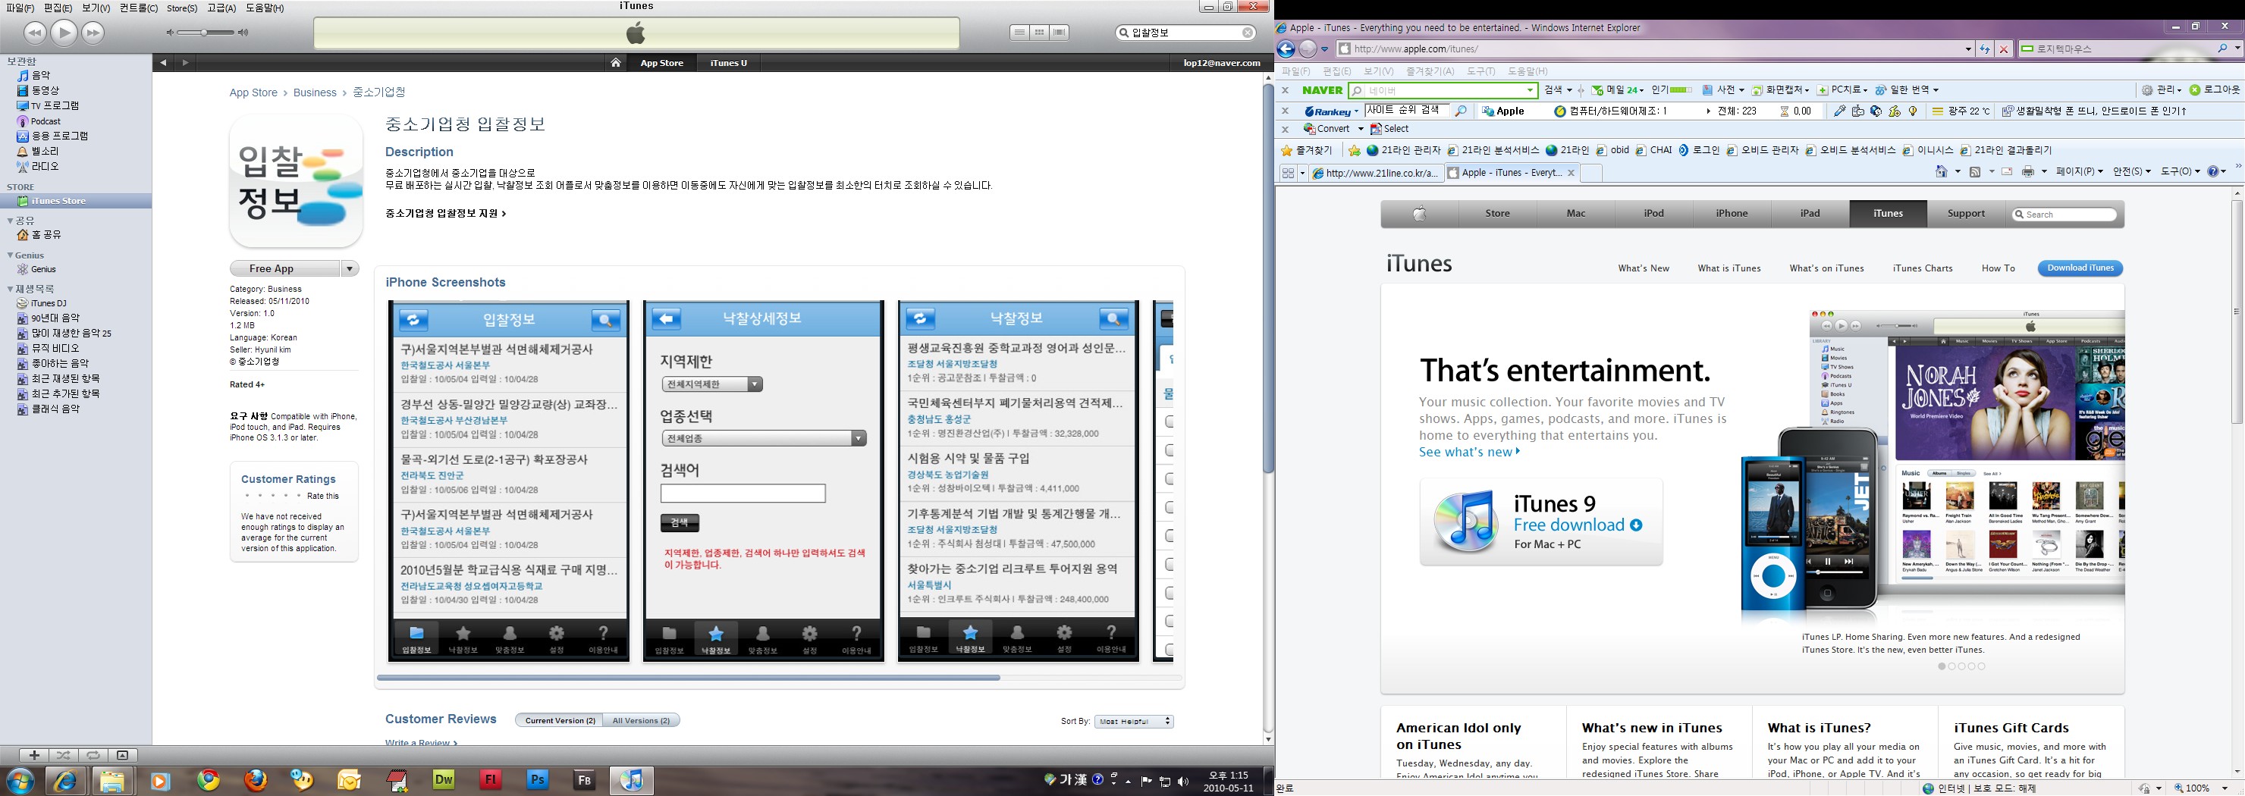Screen dimensions: 2245x796
Task: Go forward in iTunes Store navigation
Action: tap(185, 63)
